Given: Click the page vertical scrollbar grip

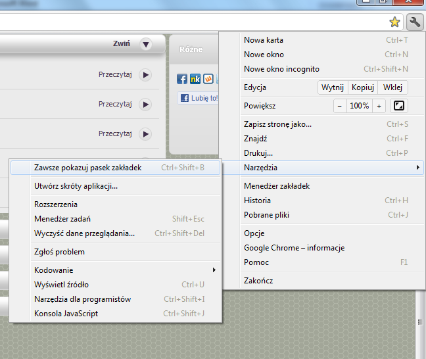Looking at the screenshot, I should (420, 322).
